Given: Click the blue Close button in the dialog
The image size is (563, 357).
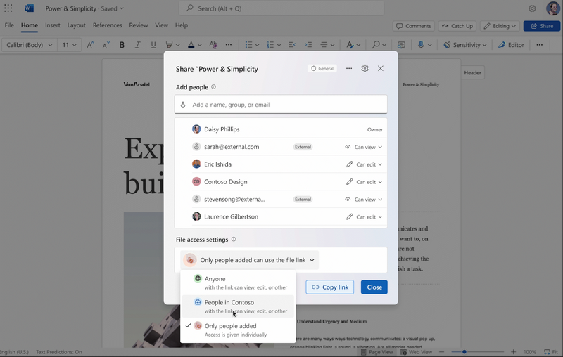Looking at the screenshot, I should 374,287.
